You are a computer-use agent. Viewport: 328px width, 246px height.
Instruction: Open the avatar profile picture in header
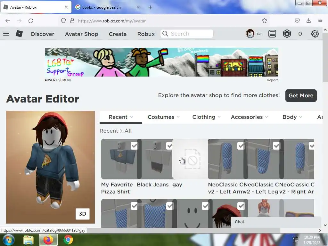250,34
